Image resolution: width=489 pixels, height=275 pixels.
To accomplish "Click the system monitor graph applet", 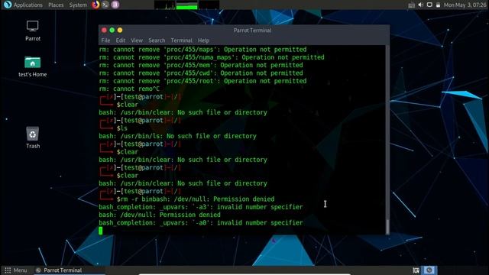I will click(186, 5).
